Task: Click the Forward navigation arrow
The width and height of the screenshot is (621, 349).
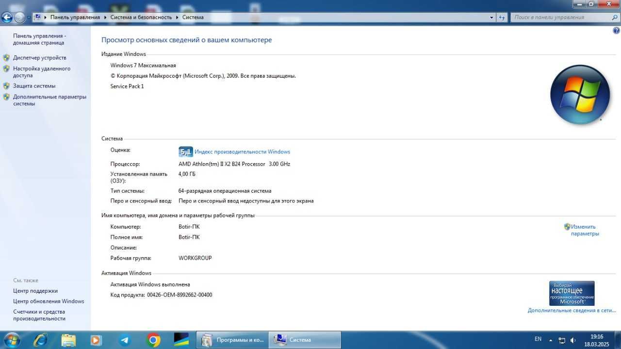Action: click(19, 17)
